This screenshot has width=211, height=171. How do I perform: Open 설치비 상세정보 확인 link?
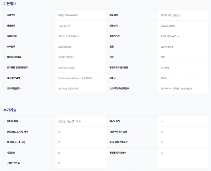tap(68, 89)
